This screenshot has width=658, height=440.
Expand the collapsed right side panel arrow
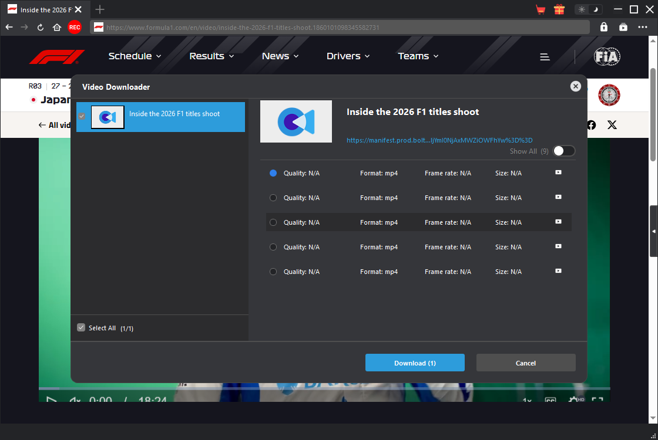pyautogui.click(x=653, y=231)
